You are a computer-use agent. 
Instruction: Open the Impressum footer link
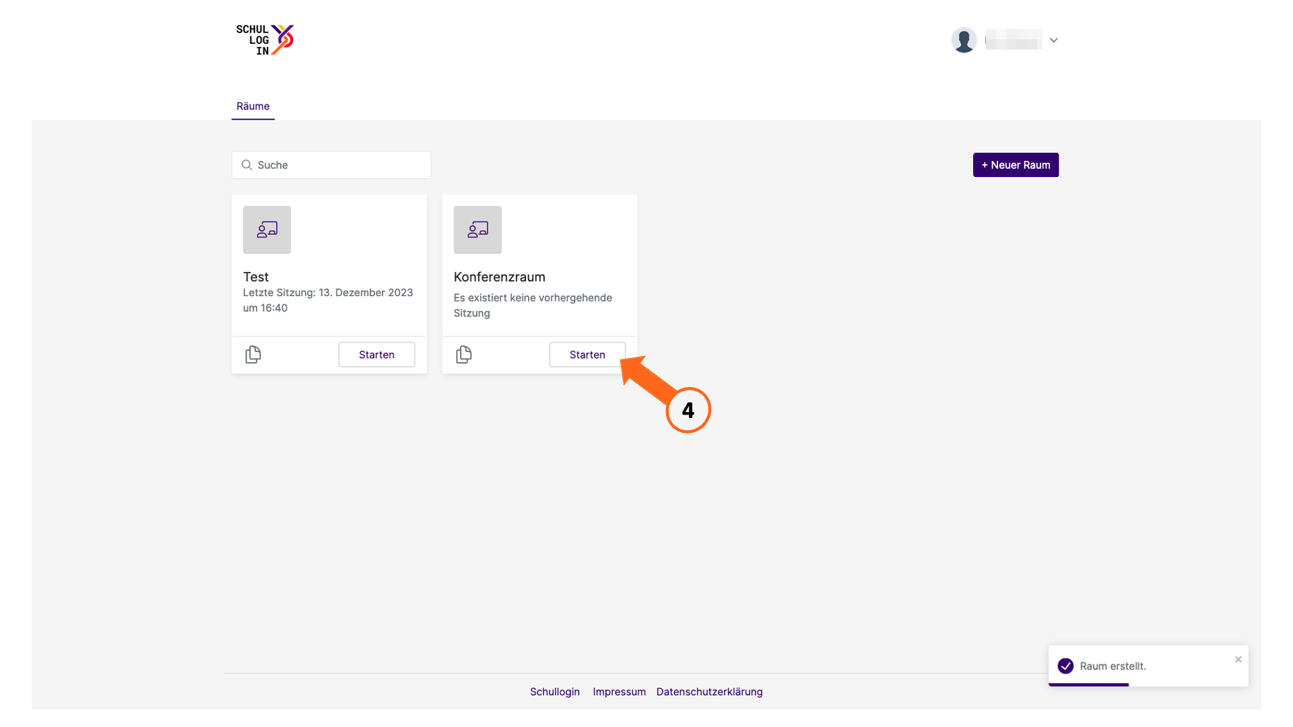point(619,691)
